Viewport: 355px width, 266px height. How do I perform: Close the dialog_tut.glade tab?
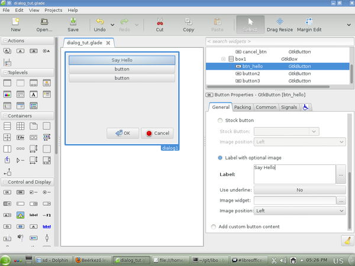(108, 43)
